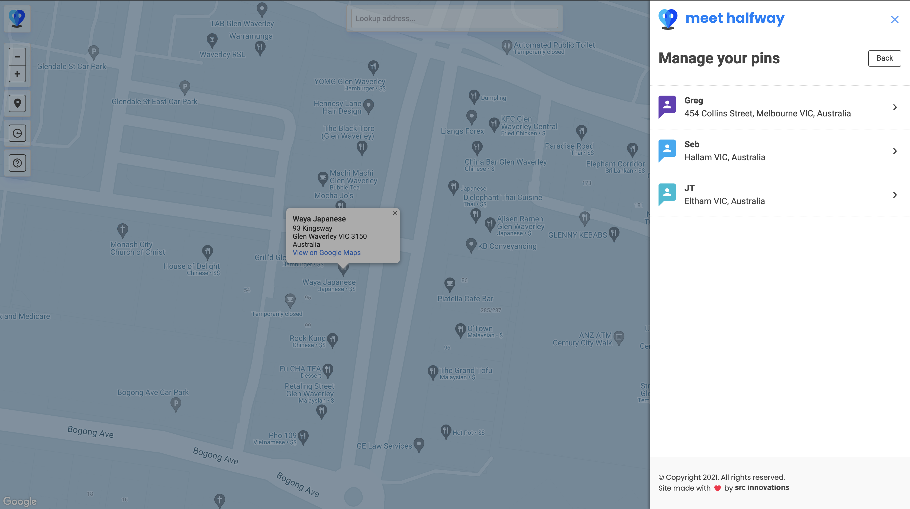Close the Manage your pins side panel
The height and width of the screenshot is (509, 910).
(x=895, y=19)
